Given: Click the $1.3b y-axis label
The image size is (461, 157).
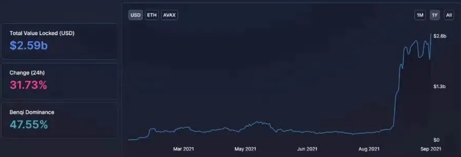Looking at the screenshot, I should (440, 87).
